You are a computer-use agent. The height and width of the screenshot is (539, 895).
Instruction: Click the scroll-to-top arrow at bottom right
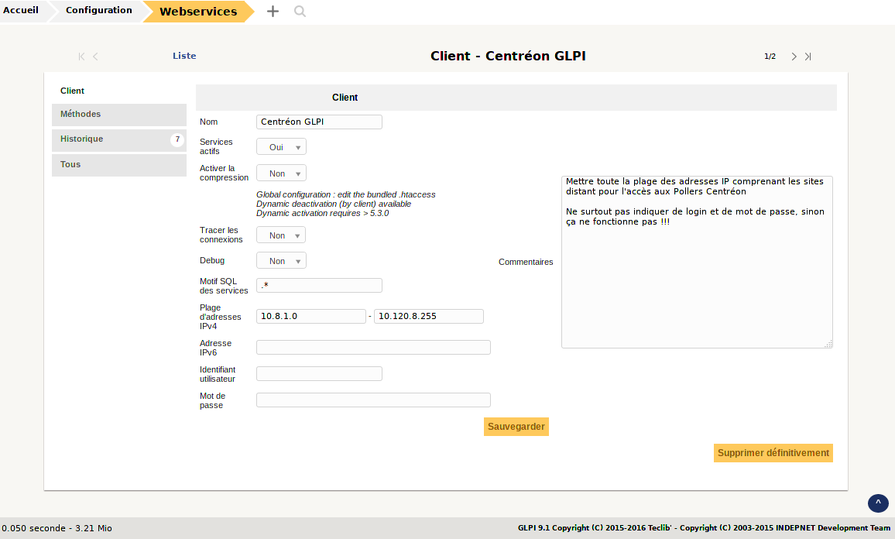click(878, 503)
